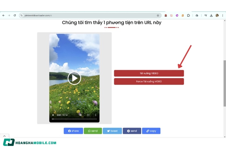Send via WhatsApp green send button
Image resolution: width=226 pixels, height=150 pixels.
tap(93, 131)
